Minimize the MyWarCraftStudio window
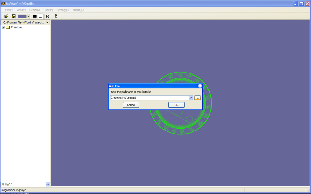The image size is (311, 194). pos(296,4)
